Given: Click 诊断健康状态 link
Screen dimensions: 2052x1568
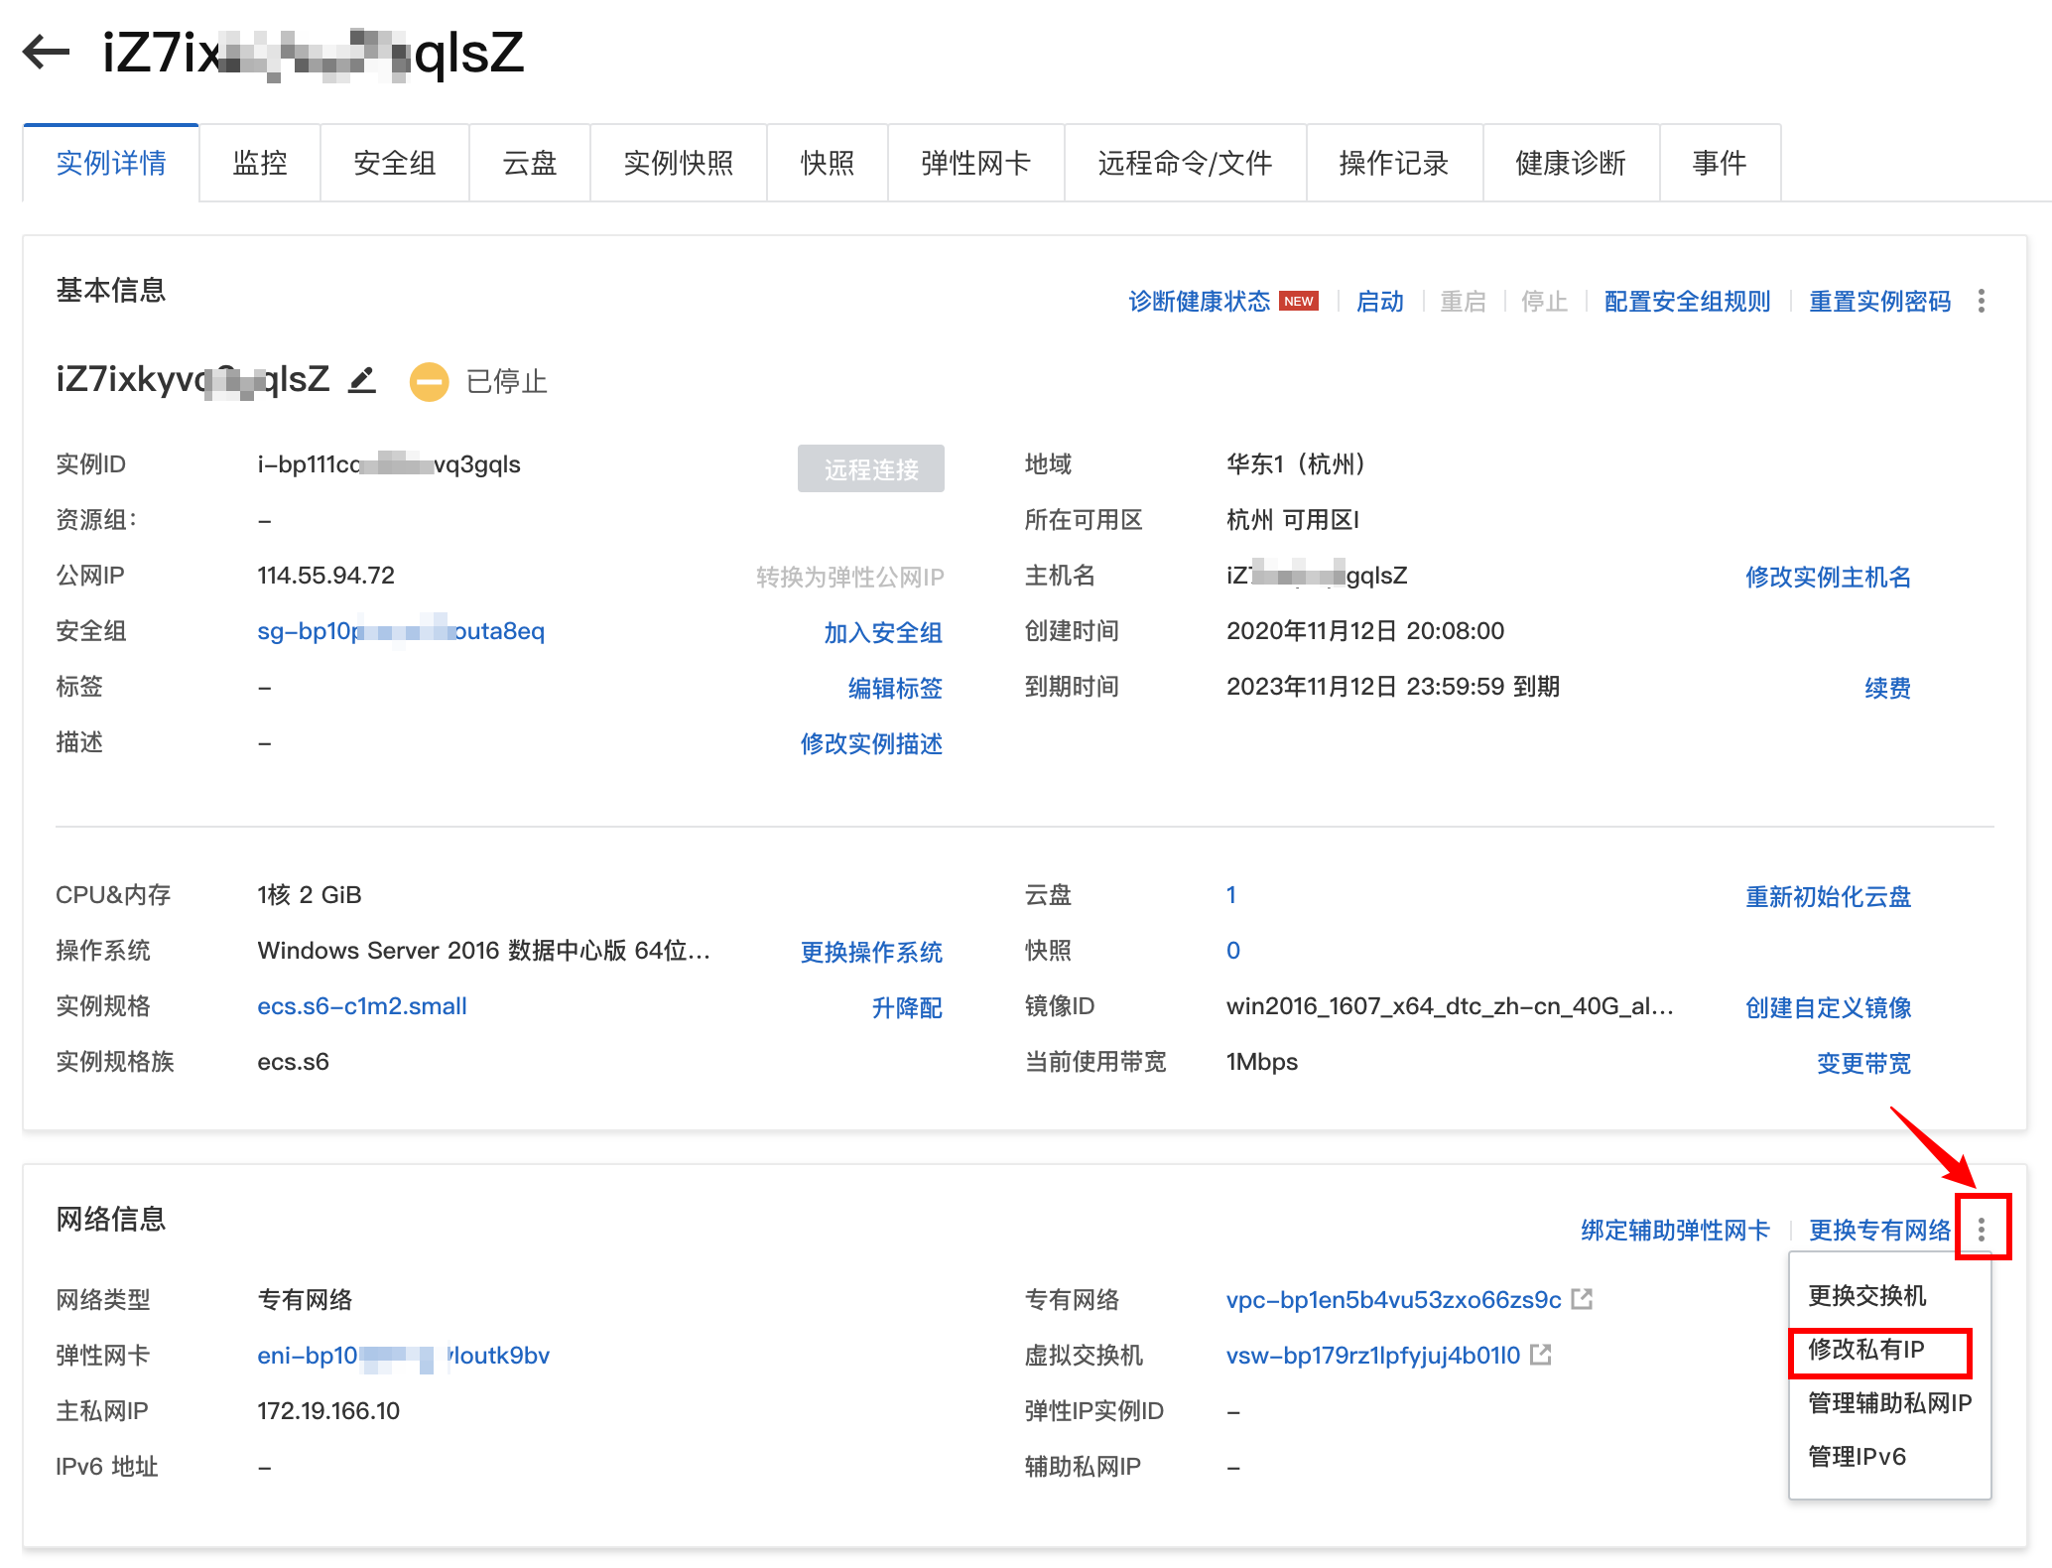Looking at the screenshot, I should (x=1200, y=302).
